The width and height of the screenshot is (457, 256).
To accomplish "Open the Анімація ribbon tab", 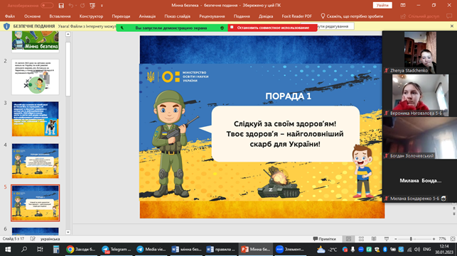I will [x=147, y=16].
